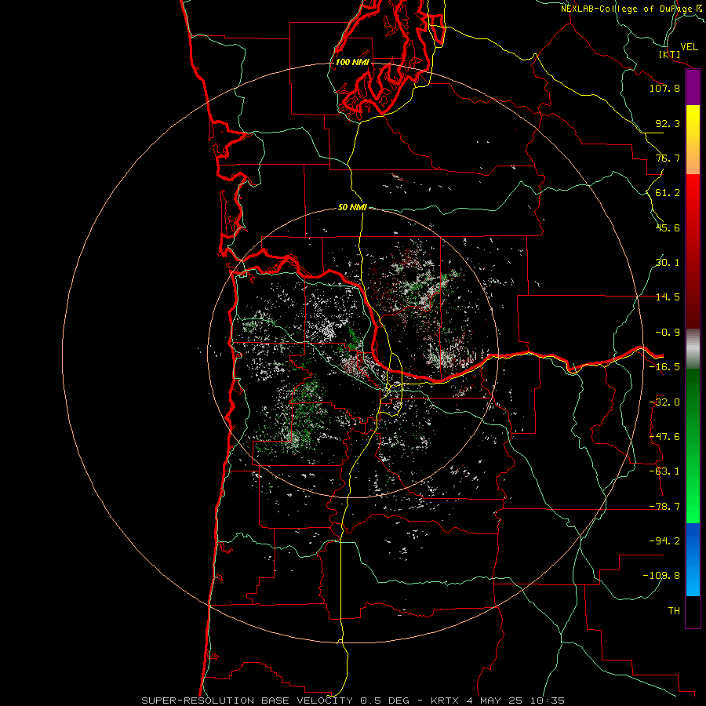The height and width of the screenshot is (706, 706).
Task: Click the -94.2 velocity scale value
Action: click(x=664, y=541)
